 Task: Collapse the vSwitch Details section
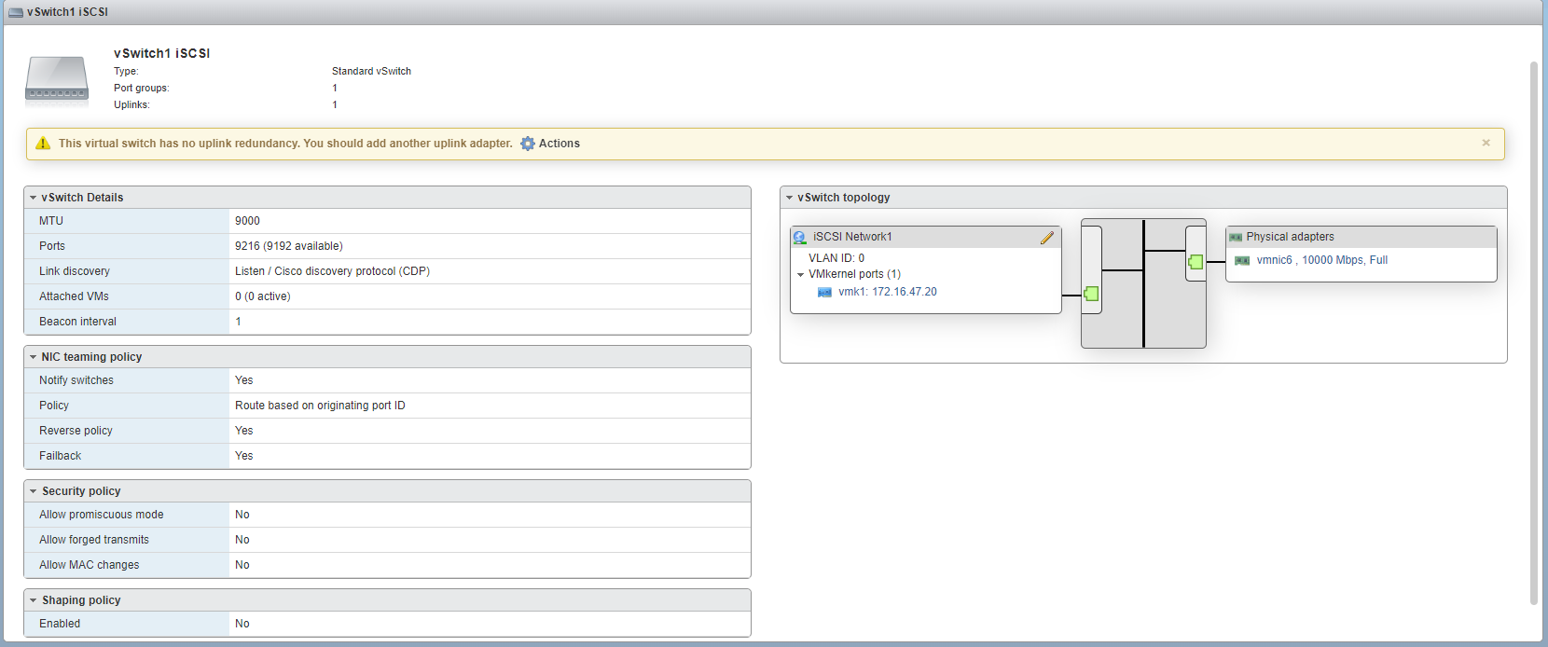33,198
